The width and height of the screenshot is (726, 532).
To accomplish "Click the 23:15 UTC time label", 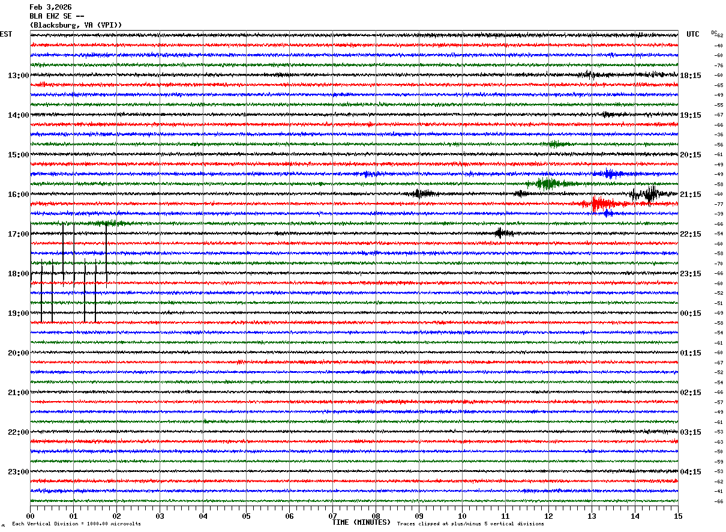I will click(x=691, y=274).
